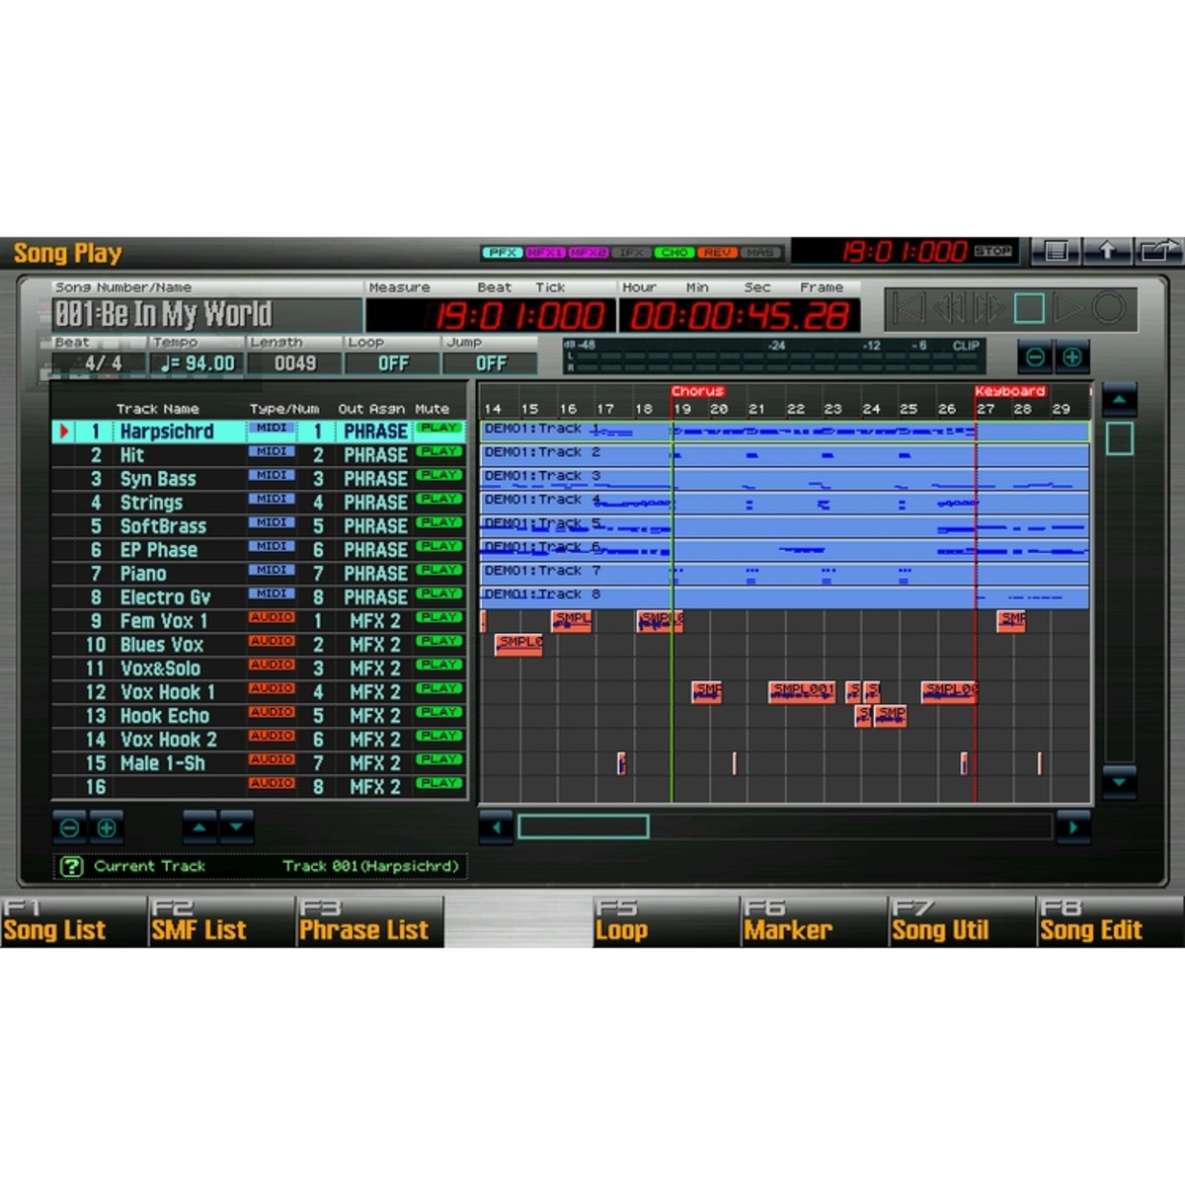The image size is (1185, 1185).
Task: Click the up-arrow icon in the top bar
Action: click(1107, 252)
